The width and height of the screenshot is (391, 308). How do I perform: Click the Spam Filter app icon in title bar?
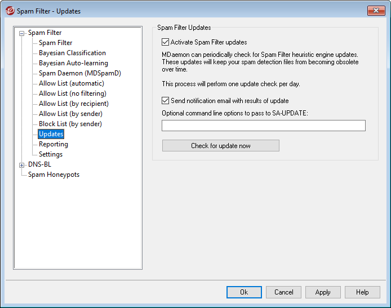pyautogui.click(x=10, y=11)
